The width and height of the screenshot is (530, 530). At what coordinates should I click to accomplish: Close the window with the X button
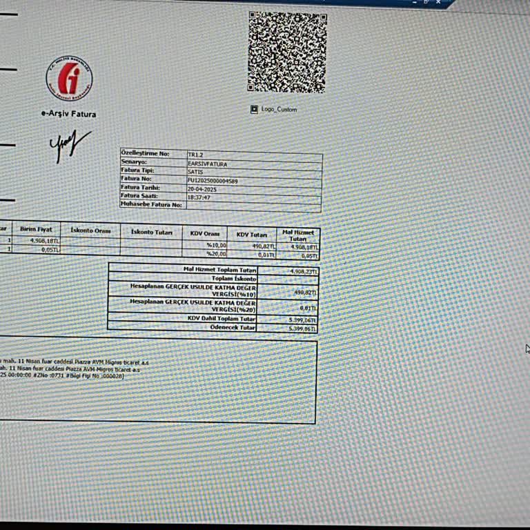tap(438, 2)
